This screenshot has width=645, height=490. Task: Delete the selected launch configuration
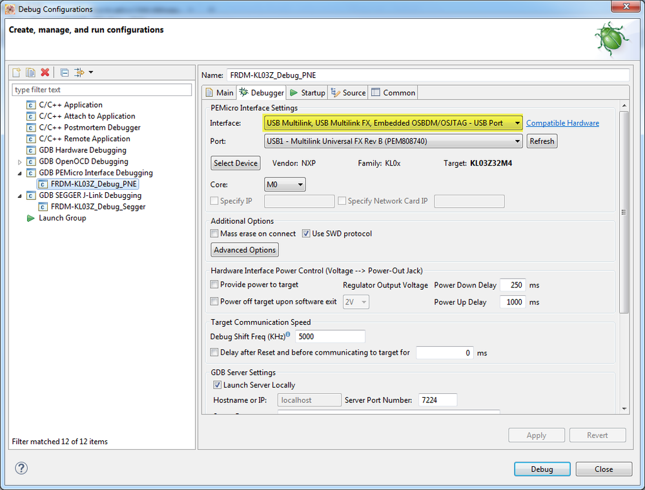(x=45, y=72)
